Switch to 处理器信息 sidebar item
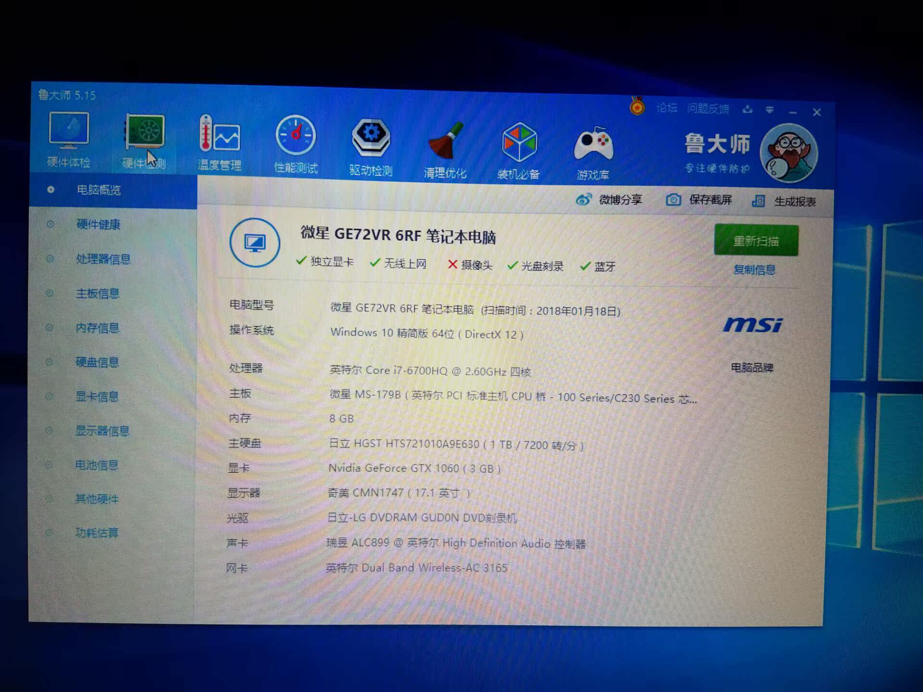923x692 pixels. point(103,259)
